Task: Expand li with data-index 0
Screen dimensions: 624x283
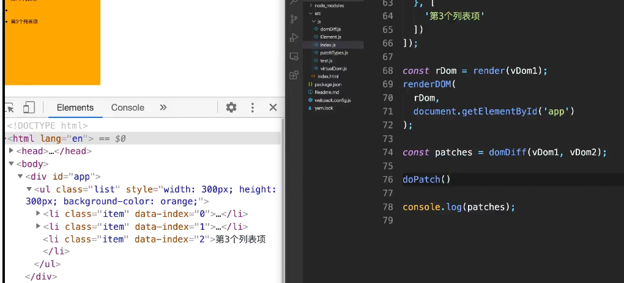Action: 38,213
